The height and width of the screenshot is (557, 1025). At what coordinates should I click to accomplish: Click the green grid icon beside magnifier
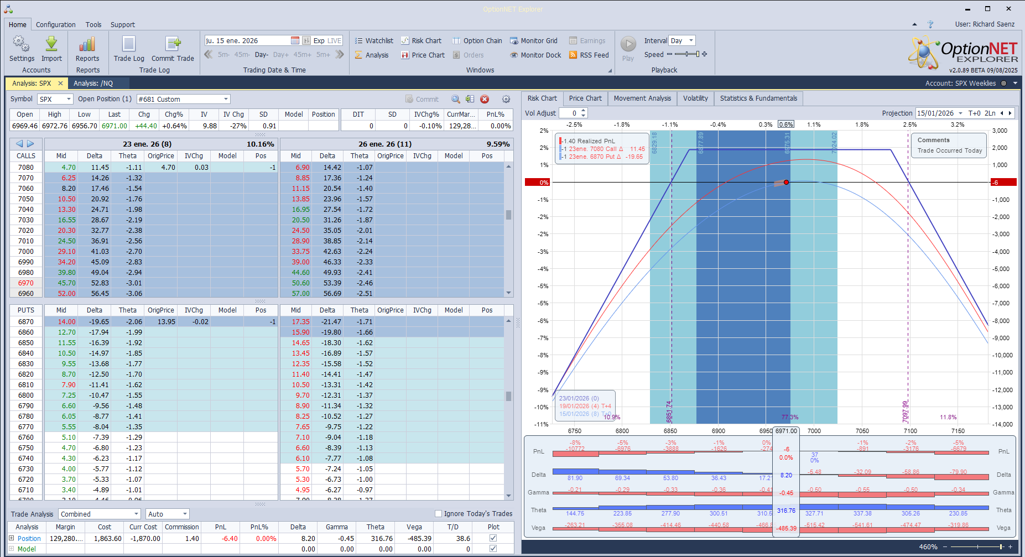pyautogui.click(x=470, y=99)
